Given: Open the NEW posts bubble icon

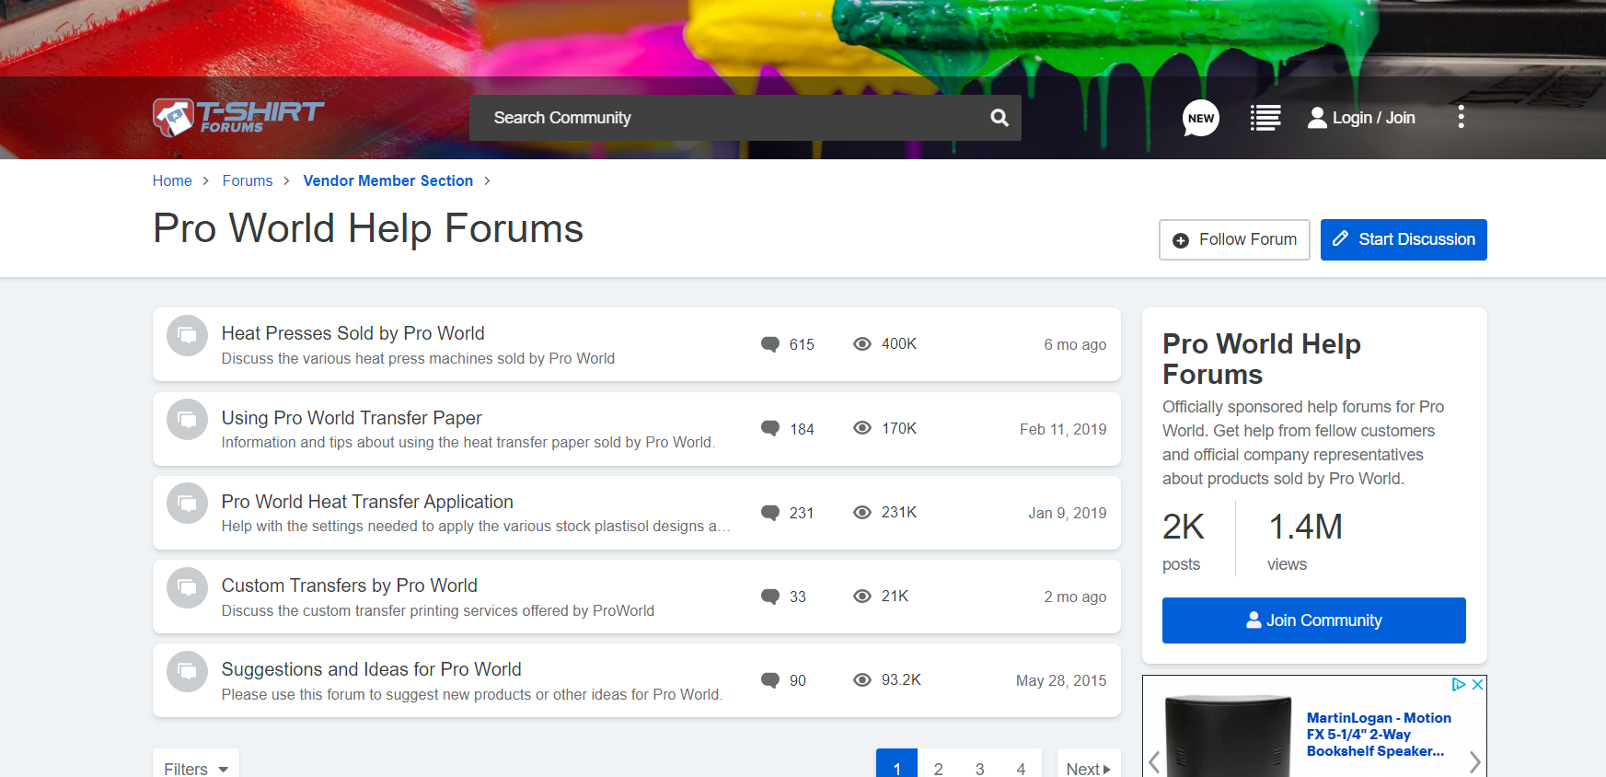Looking at the screenshot, I should click(x=1201, y=118).
